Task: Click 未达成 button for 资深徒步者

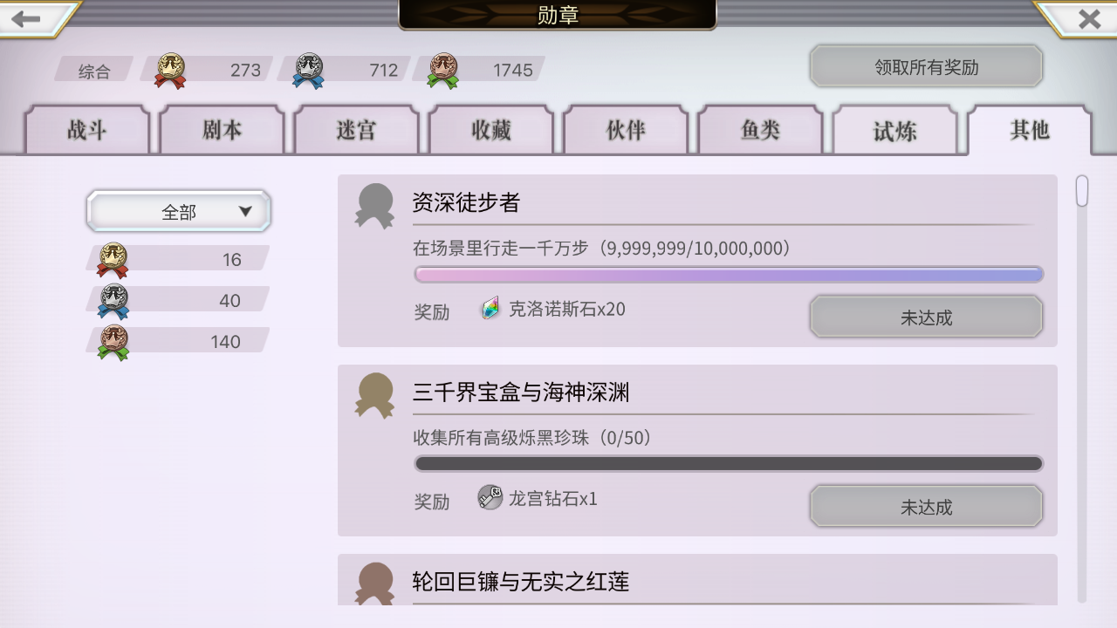Action: pyautogui.click(x=927, y=317)
